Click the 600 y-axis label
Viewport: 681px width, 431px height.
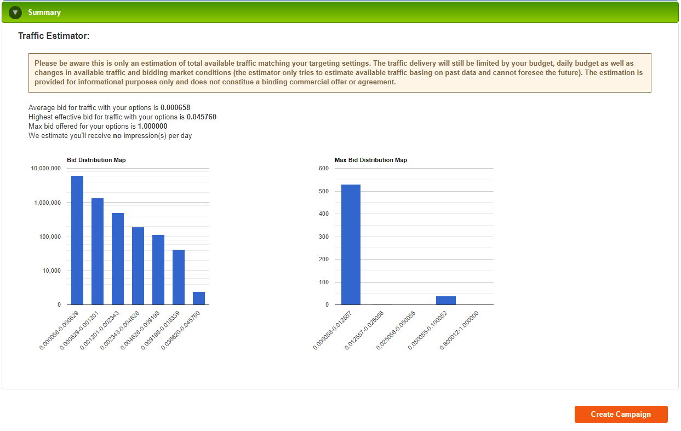tap(323, 168)
